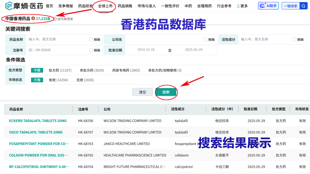Open the 市场与准入 menu
Screen dimensions: 310x174
147,6
